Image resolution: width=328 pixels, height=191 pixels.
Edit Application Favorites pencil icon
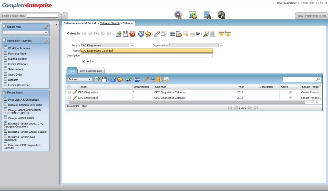tap(46, 40)
